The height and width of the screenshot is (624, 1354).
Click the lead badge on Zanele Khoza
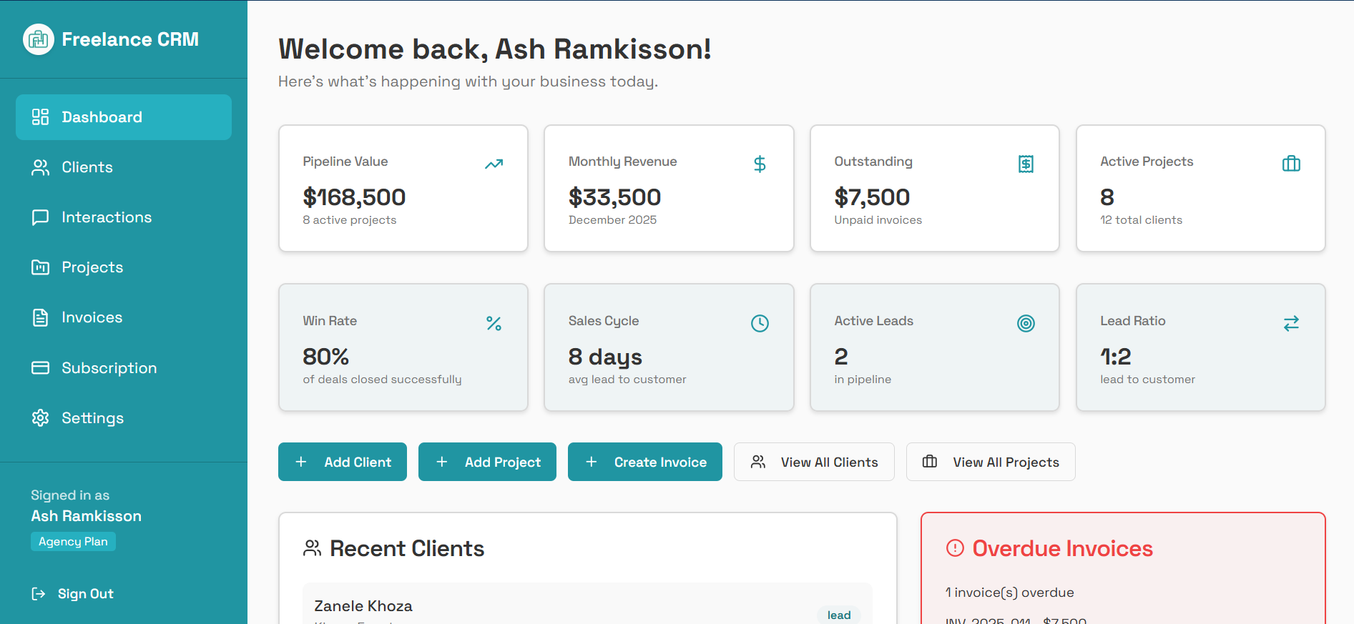pyautogui.click(x=839, y=615)
